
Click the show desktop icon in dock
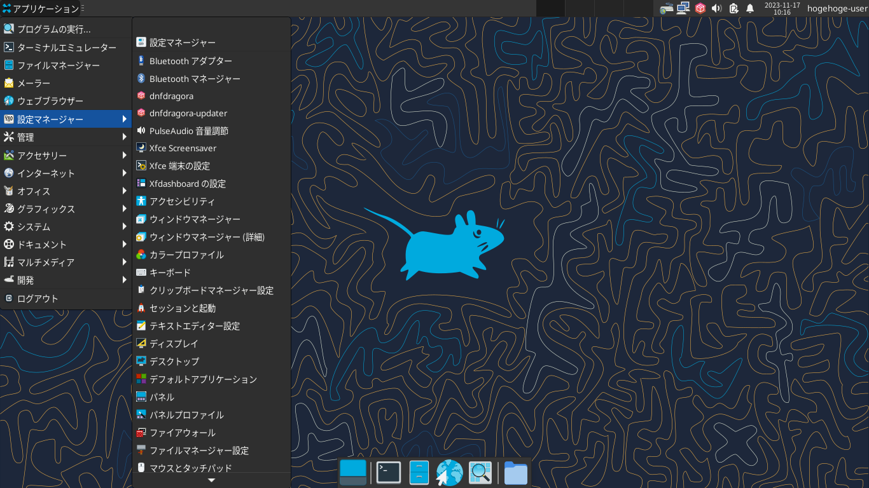click(x=353, y=472)
